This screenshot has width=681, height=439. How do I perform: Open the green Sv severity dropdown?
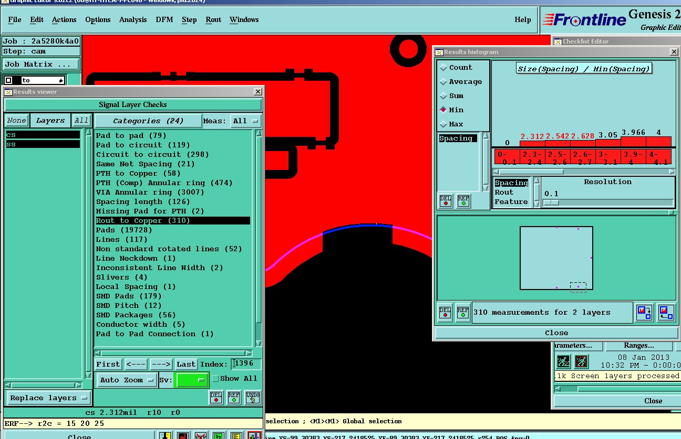tap(191, 380)
